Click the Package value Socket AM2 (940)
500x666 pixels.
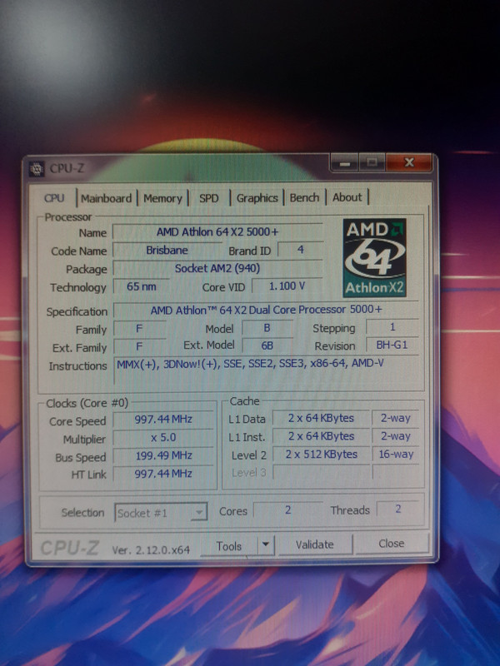point(217,268)
